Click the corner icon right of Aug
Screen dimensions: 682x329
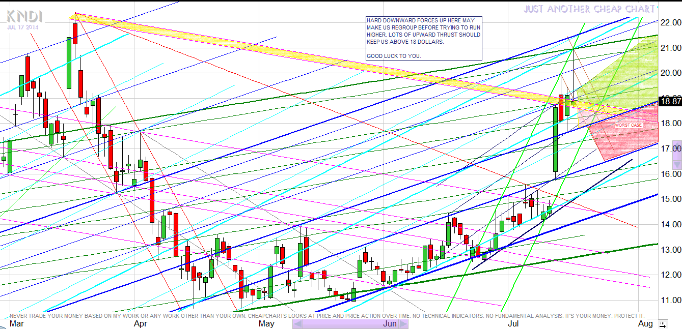click(x=662, y=324)
